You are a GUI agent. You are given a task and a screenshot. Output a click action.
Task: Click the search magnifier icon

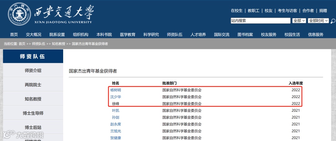coord(333,21)
